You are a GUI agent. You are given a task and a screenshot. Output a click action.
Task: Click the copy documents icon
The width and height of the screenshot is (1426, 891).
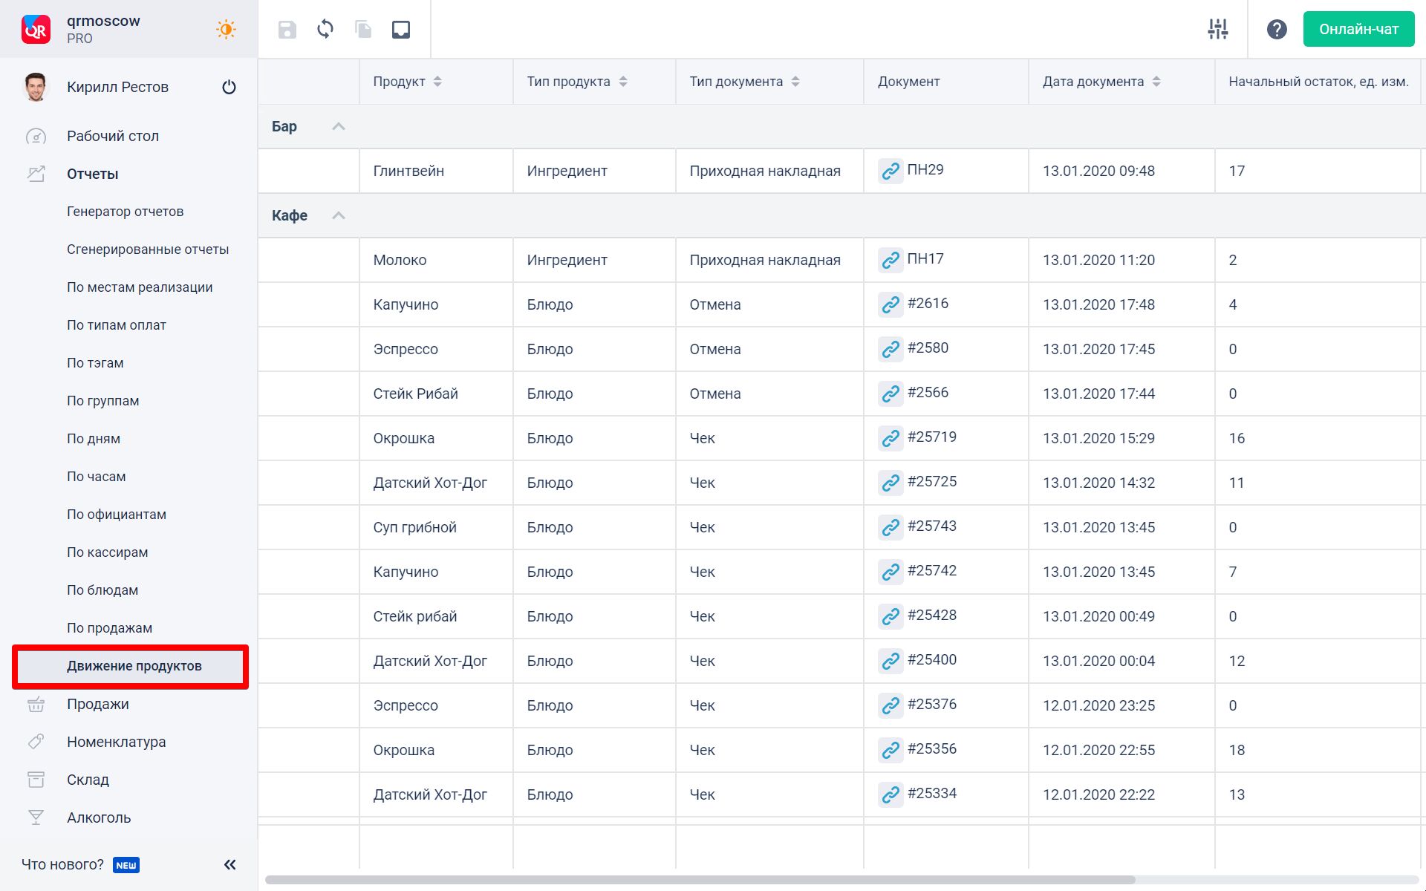click(x=363, y=30)
